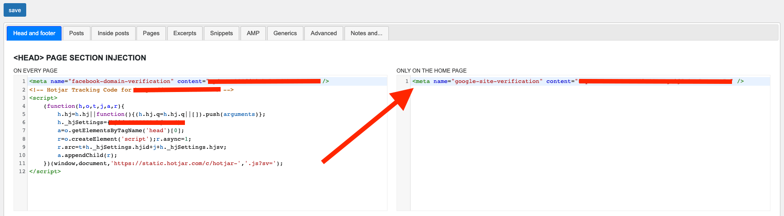Switch to the Posts tab

[x=76, y=33]
